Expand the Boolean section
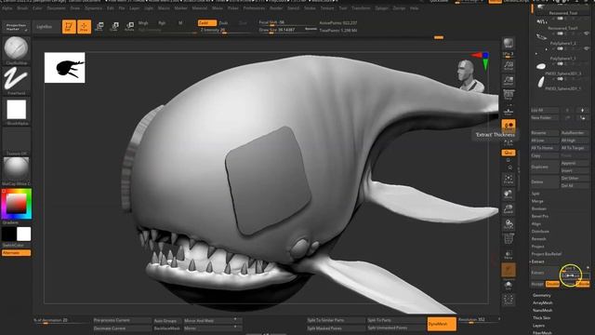595x335 pixels. [x=539, y=208]
